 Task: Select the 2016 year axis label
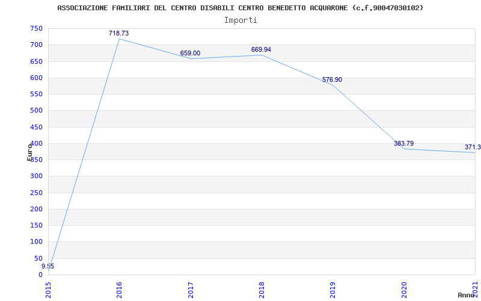(119, 290)
